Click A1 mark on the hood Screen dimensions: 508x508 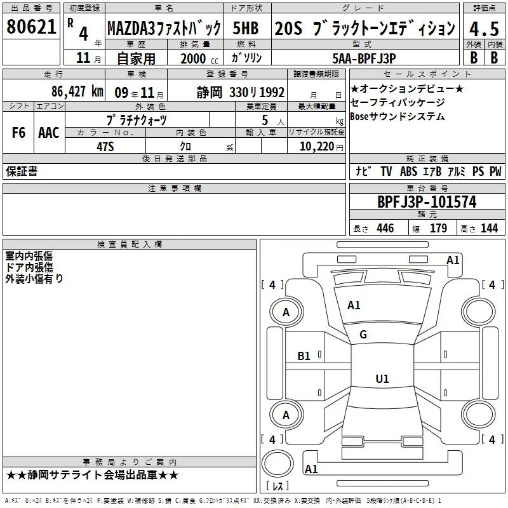tap(354, 305)
